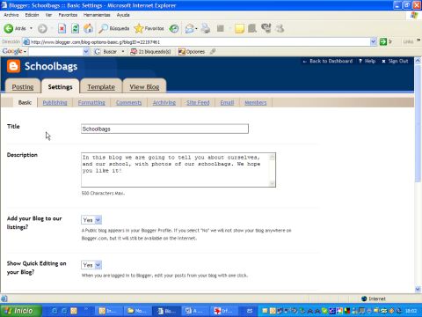Go to Archiving settings link

(x=164, y=102)
